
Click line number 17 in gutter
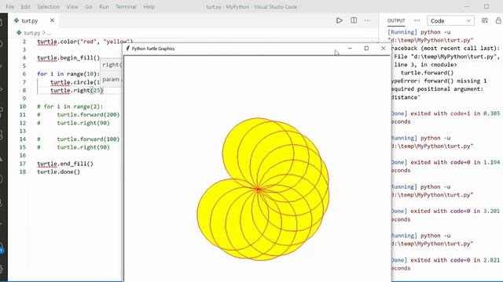(x=23, y=164)
